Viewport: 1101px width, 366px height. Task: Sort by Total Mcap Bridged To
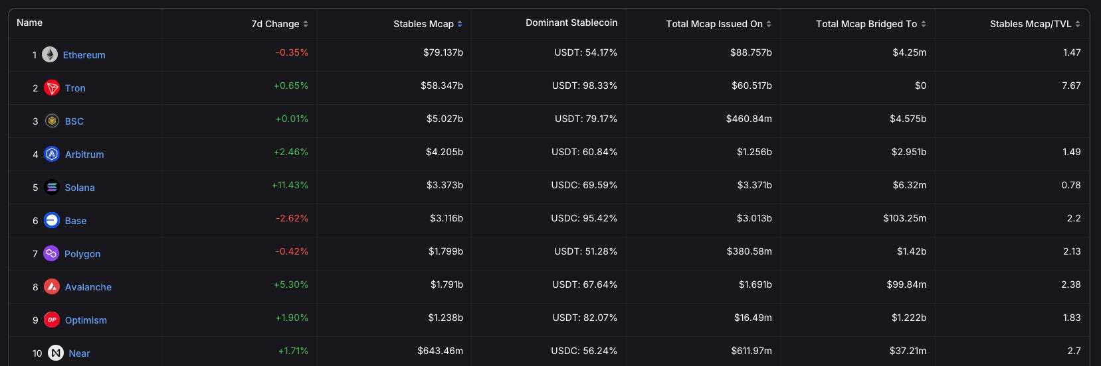[870, 24]
